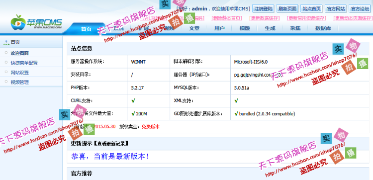Click the 站点信息 section header
This screenshot has height=180, width=373.
click(x=82, y=49)
